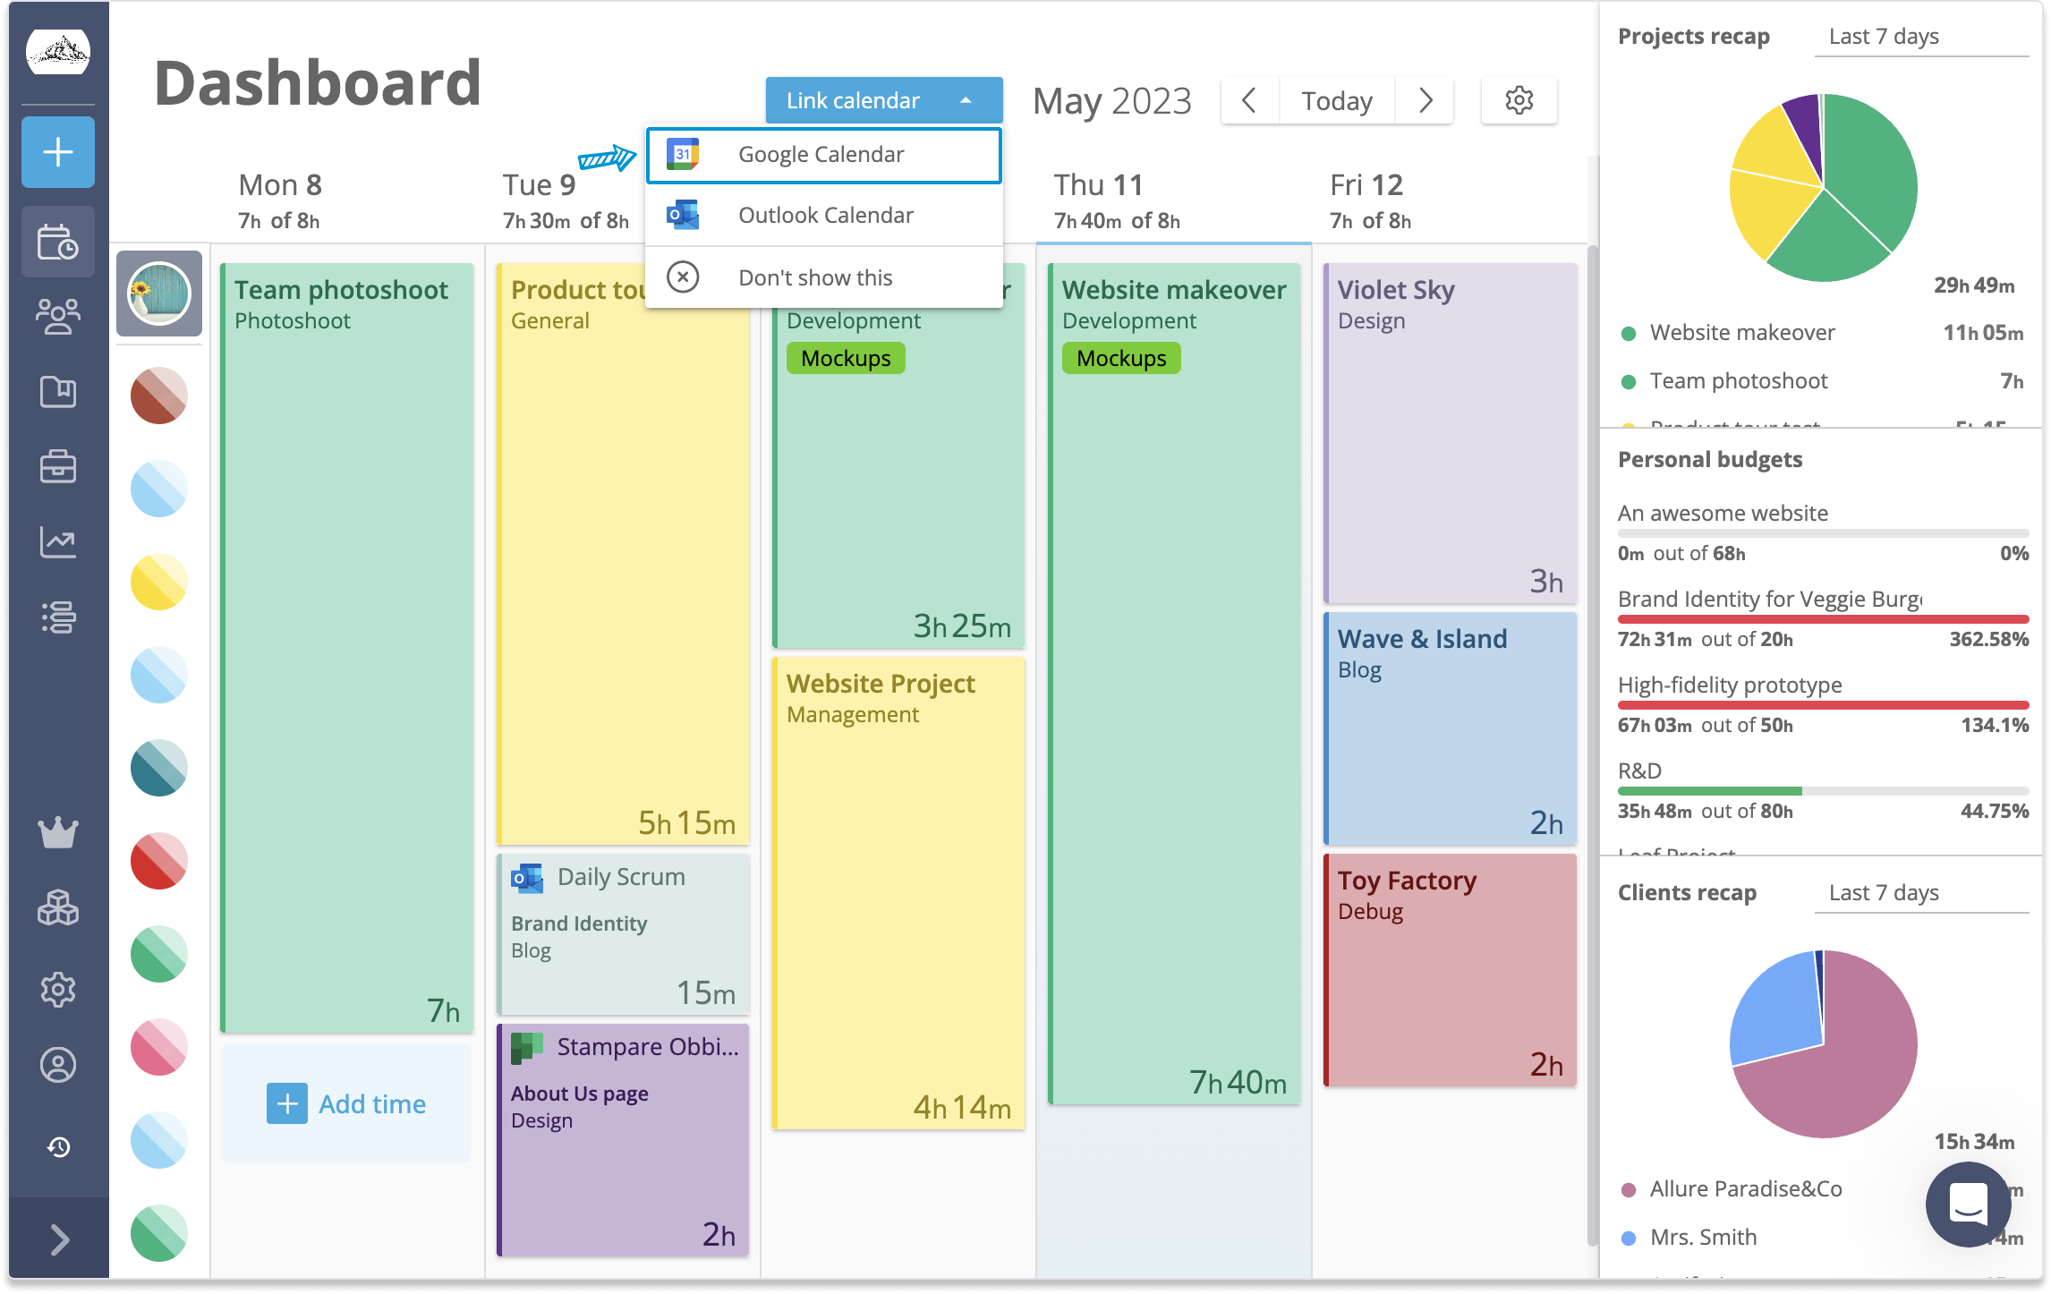Open the analytics/chart icon
Viewport: 2051px width, 1294px height.
point(56,541)
